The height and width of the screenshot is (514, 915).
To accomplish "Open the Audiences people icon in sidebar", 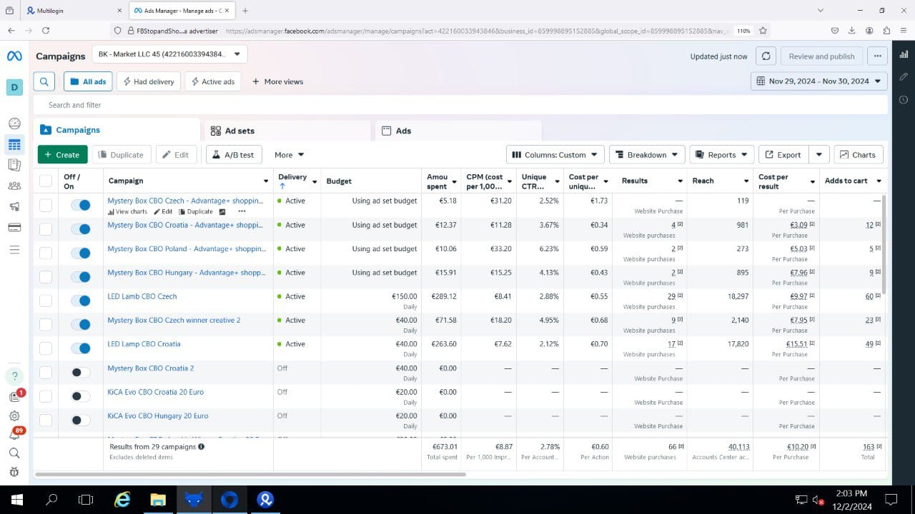I will [x=14, y=186].
